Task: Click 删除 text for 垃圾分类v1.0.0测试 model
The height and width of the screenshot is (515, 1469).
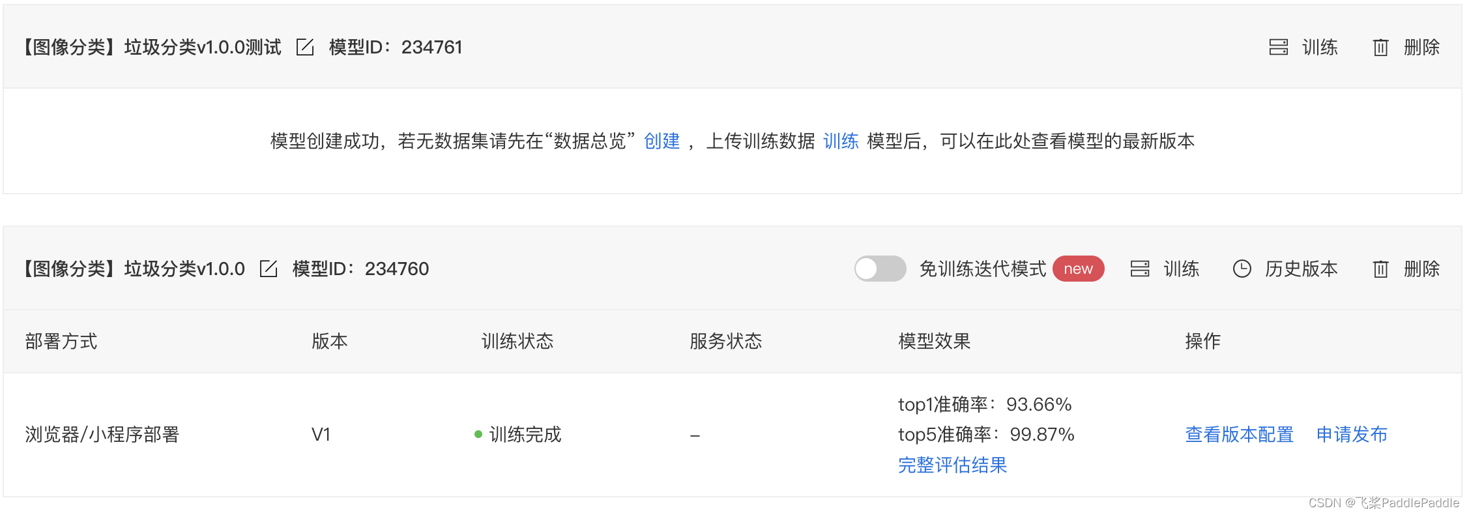Action: (x=1421, y=48)
